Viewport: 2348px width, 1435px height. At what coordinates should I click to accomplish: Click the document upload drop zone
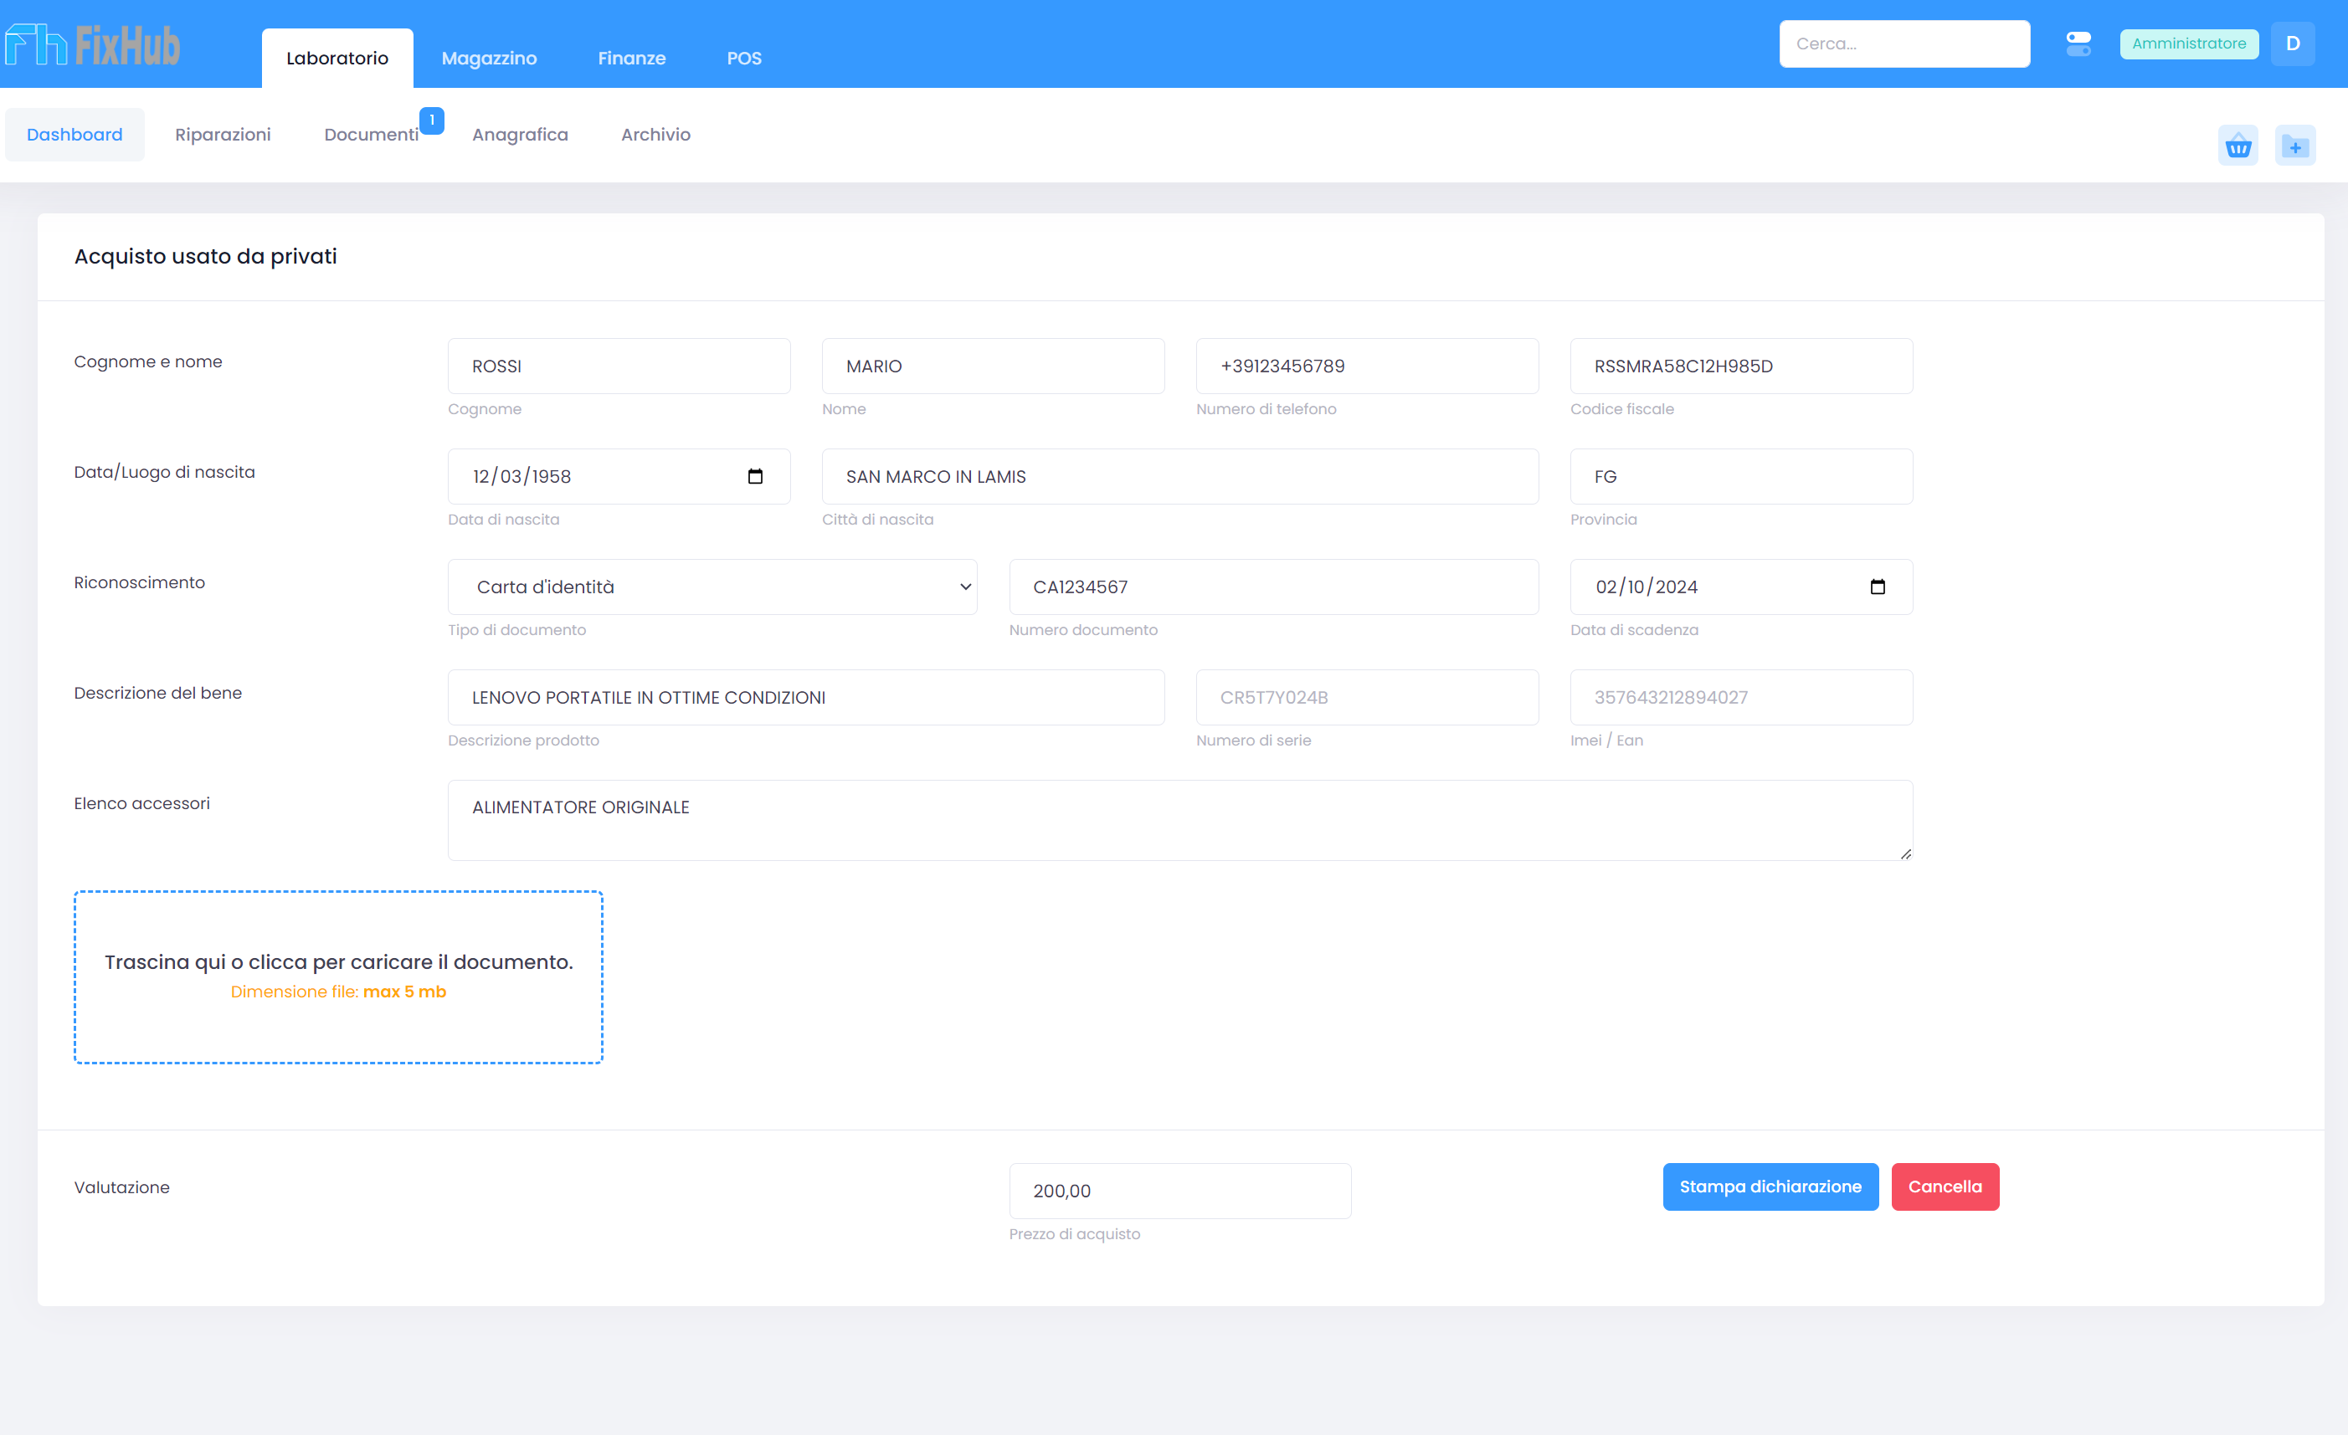(338, 976)
